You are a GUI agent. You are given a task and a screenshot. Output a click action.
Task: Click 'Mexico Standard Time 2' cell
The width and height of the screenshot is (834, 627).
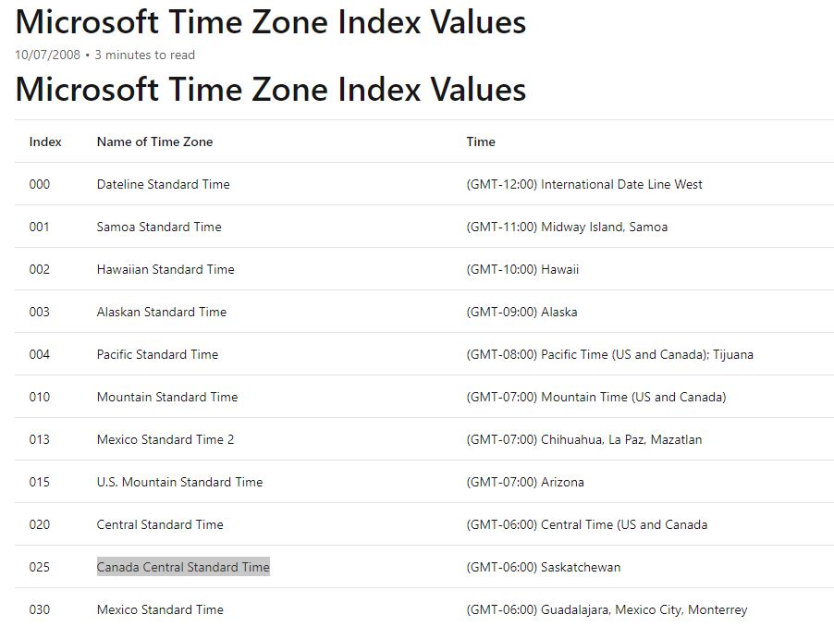pyautogui.click(x=166, y=439)
